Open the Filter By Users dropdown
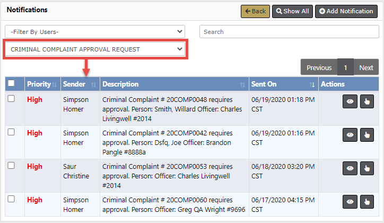 [95, 32]
